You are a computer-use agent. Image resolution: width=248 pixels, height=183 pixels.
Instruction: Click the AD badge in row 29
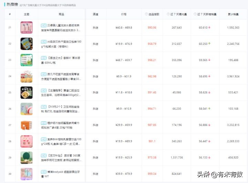tap(44, 156)
